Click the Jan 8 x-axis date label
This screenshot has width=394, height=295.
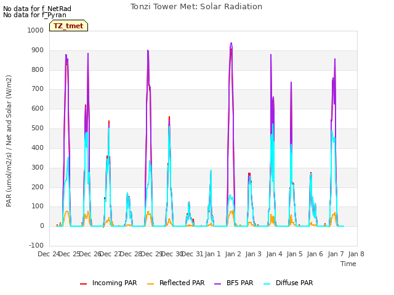356,254
